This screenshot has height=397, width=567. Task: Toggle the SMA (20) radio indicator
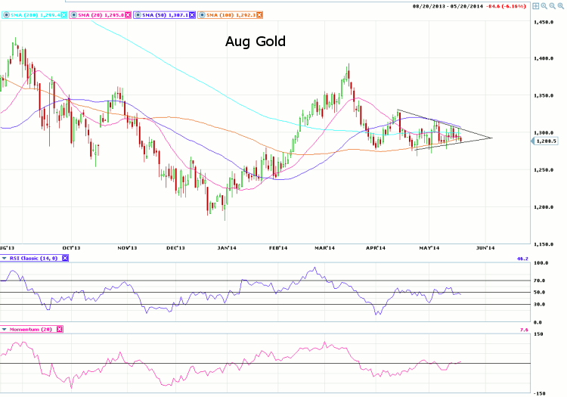click(73, 15)
